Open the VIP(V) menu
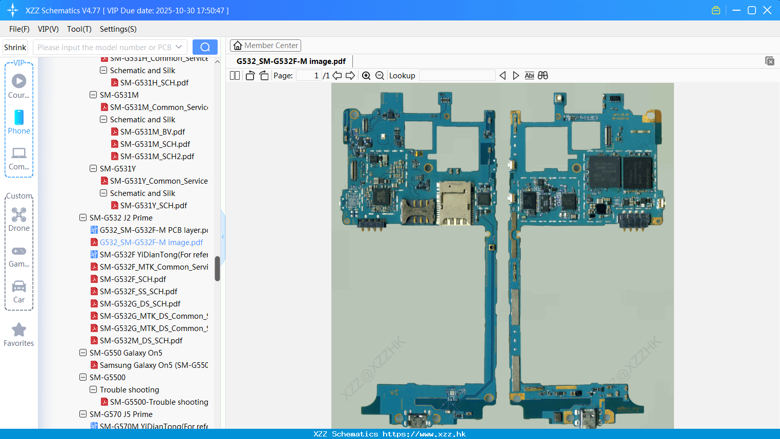Viewport: 780px width, 439px height. pos(48,29)
